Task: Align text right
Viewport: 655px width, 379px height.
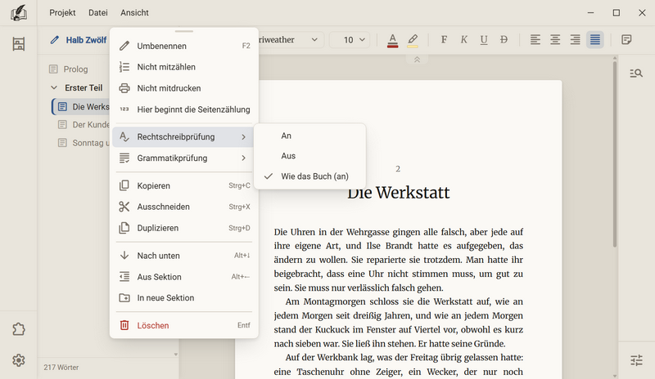Action: (x=576, y=39)
